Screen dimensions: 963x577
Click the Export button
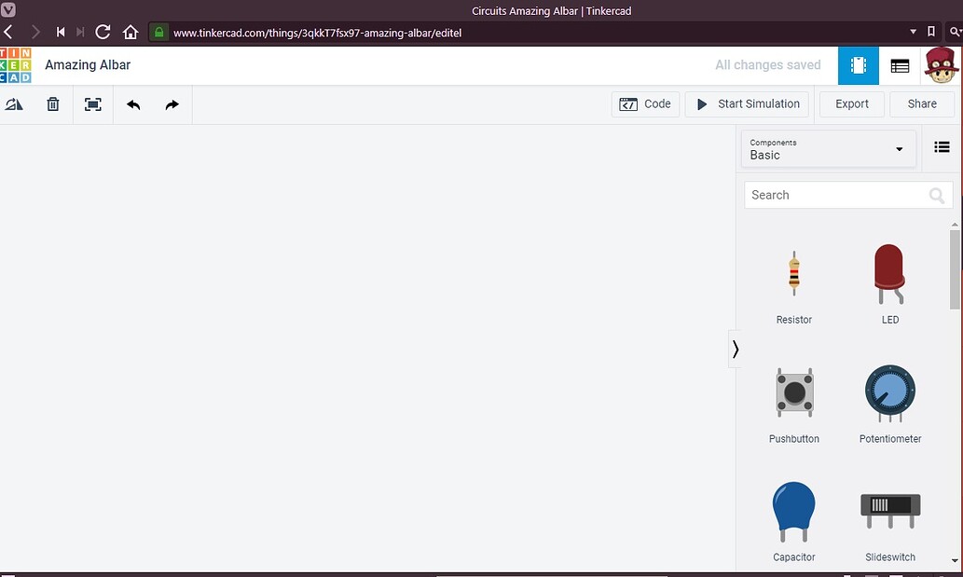850,103
